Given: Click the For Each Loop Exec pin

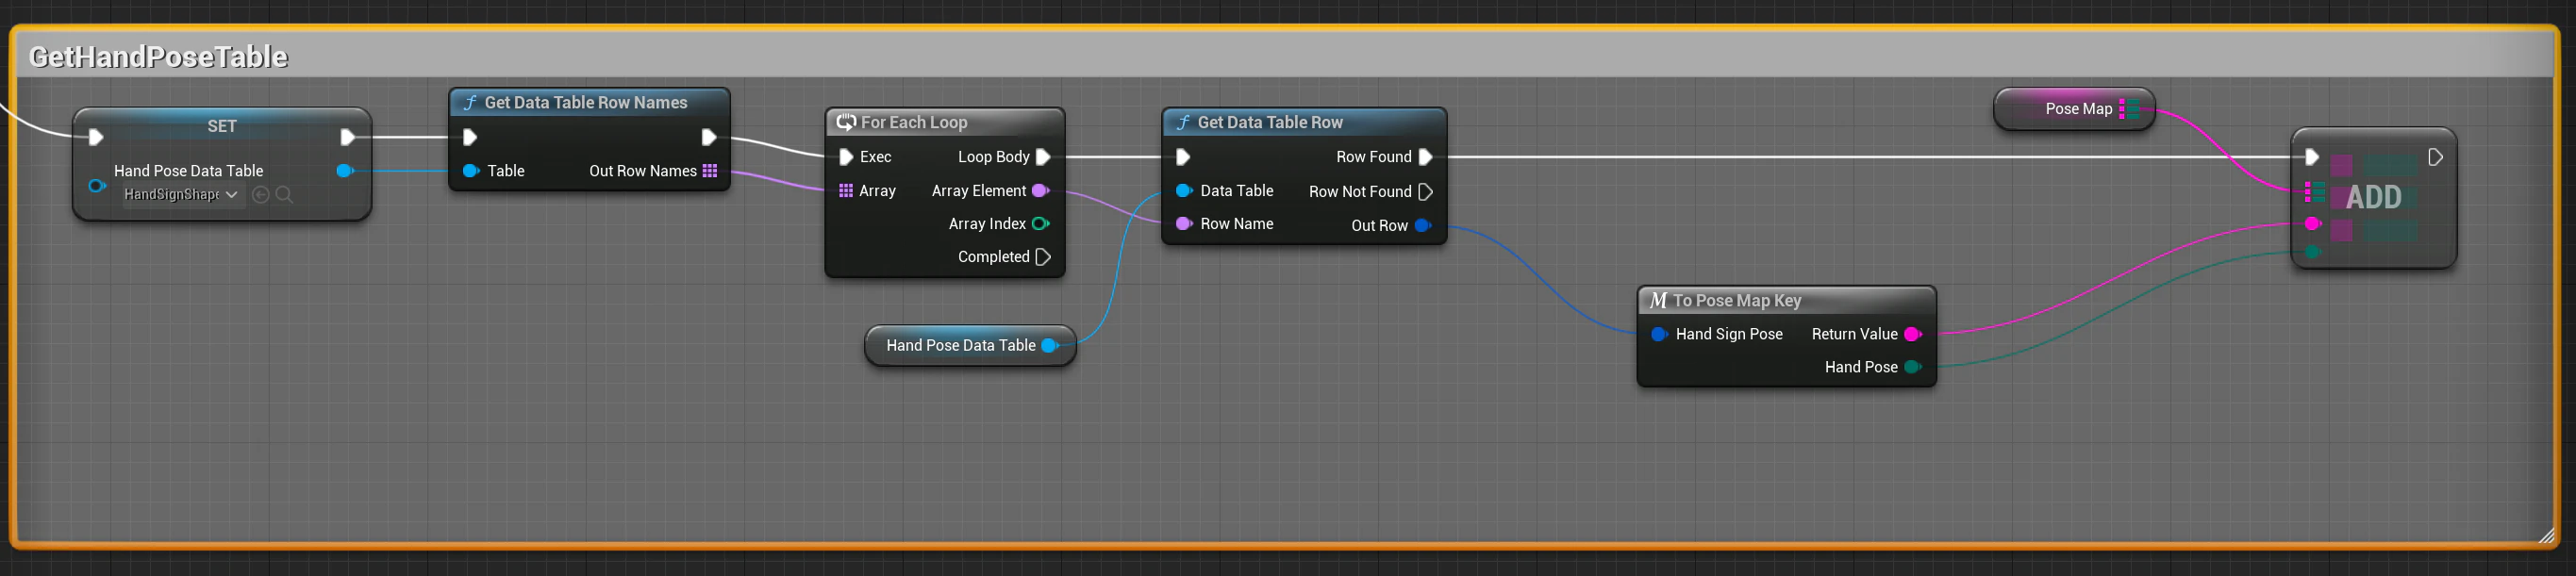Looking at the screenshot, I should point(846,157).
